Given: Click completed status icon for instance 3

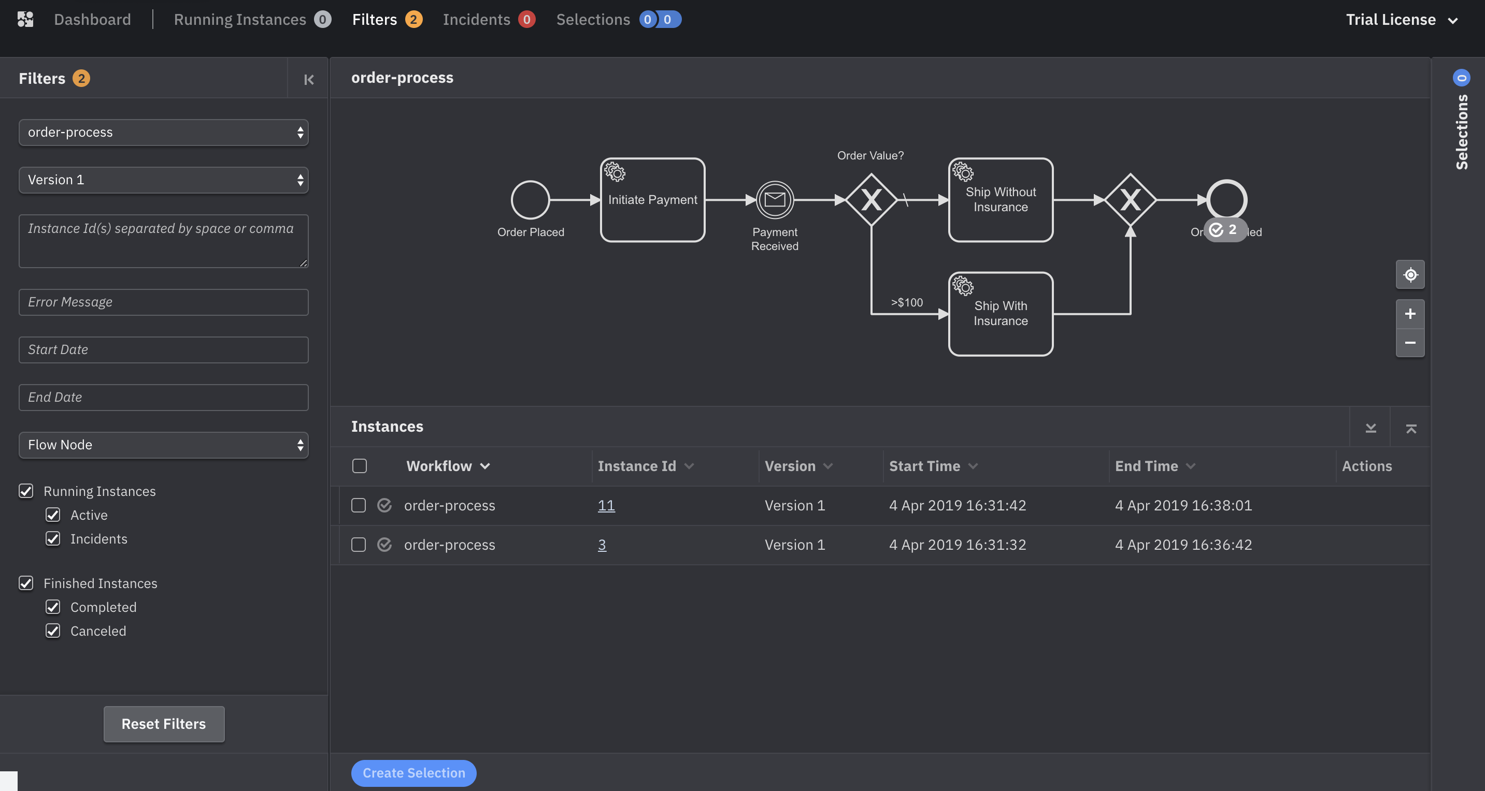Looking at the screenshot, I should coord(384,545).
